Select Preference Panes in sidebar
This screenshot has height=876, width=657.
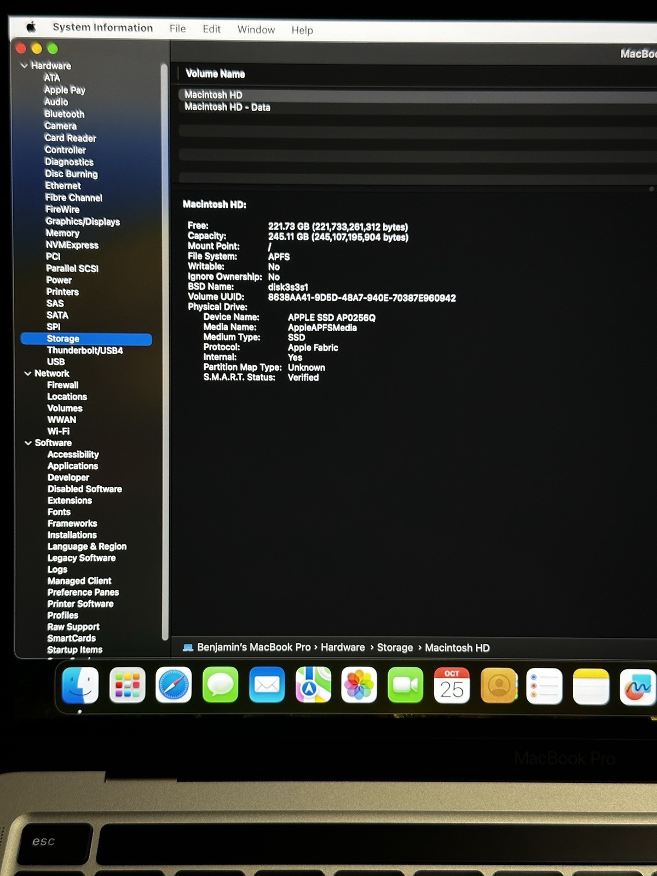tap(83, 592)
